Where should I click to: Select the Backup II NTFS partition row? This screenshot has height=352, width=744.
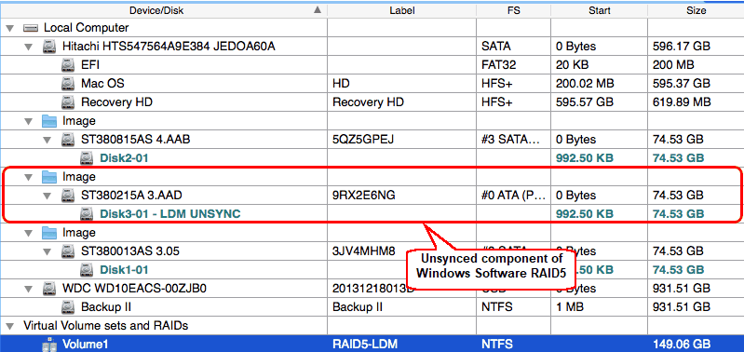click(x=372, y=307)
